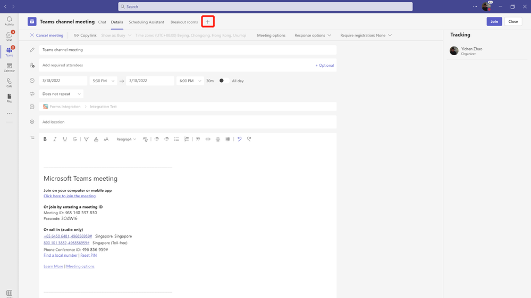Image resolution: width=531 pixels, height=298 pixels.
Task: Click Cancel meeting
Action: [x=46, y=35]
